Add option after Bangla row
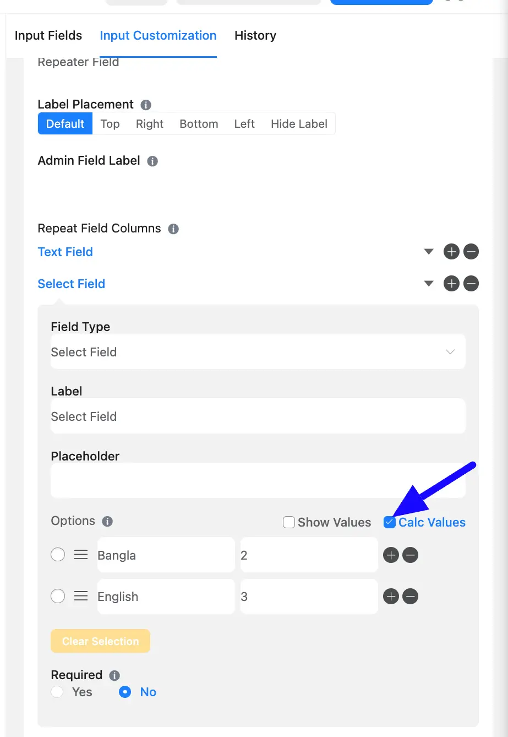The width and height of the screenshot is (508, 737). click(391, 555)
